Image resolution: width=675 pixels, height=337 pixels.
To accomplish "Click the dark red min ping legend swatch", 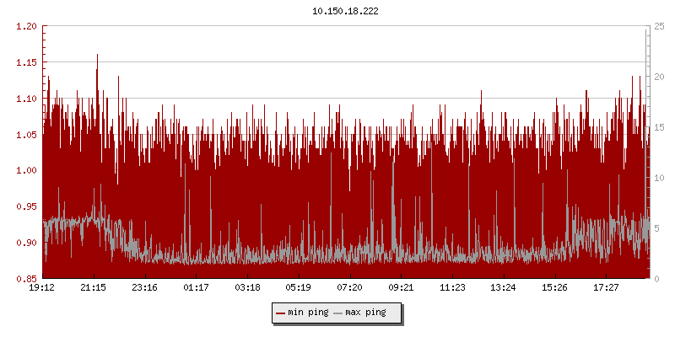I will [280, 313].
